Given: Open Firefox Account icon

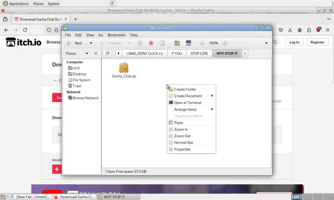Looking at the screenshot, I should pyautogui.click(x=300, y=30).
